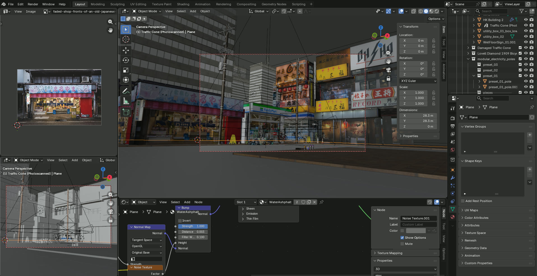Viewport: 537px width, 276px height.
Task: Open Global transform orientation dropdown in main viewport
Action: tap(259, 11)
